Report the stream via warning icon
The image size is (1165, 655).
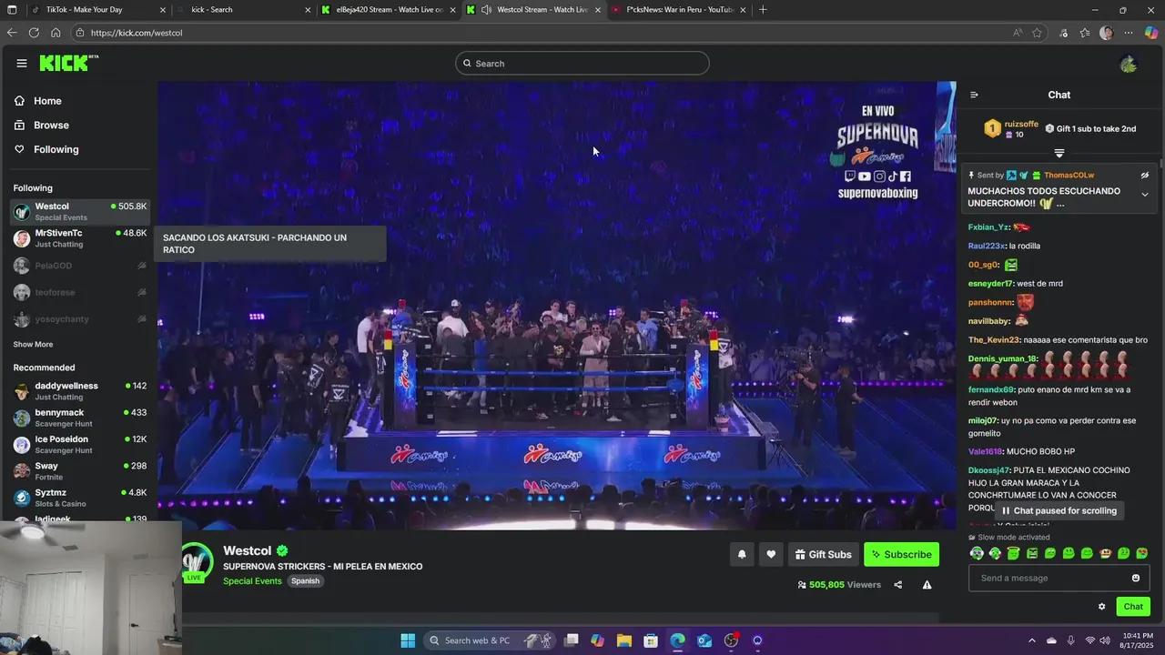(927, 585)
